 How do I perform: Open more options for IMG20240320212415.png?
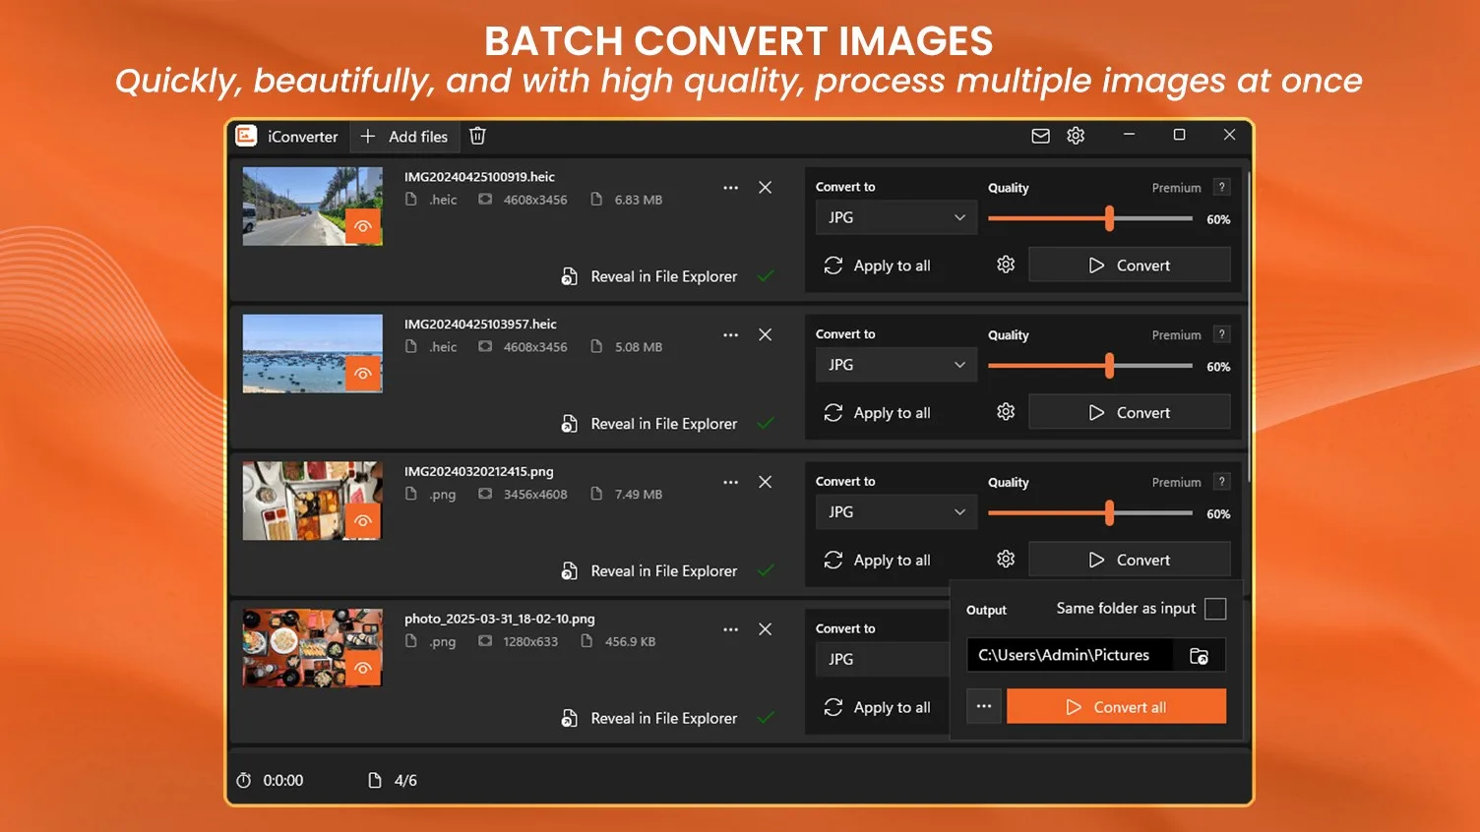[x=730, y=482]
